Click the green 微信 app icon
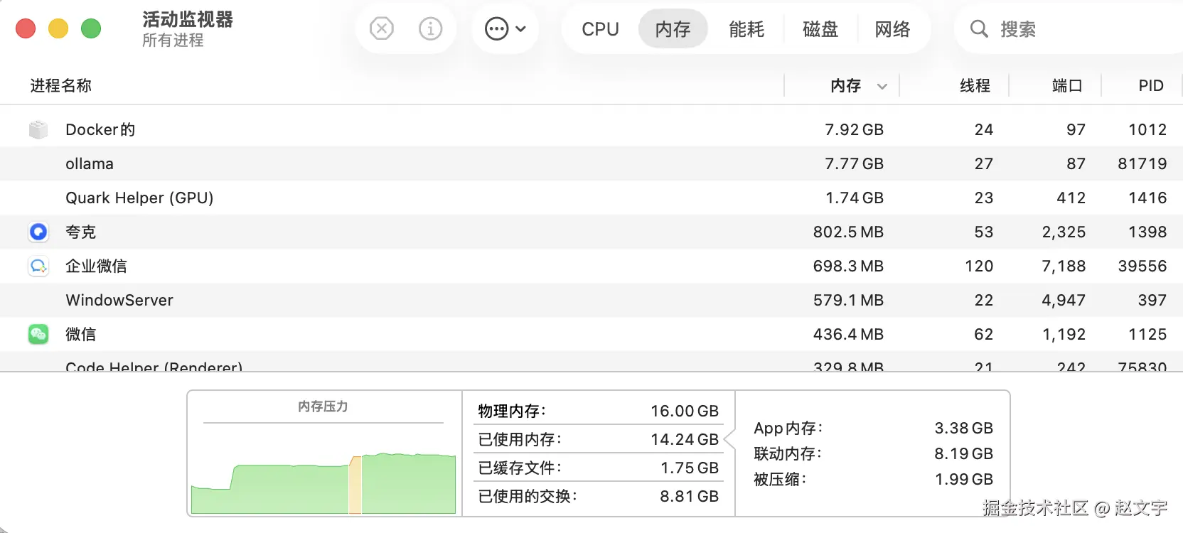The height and width of the screenshot is (533, 1183). (38, 334)
